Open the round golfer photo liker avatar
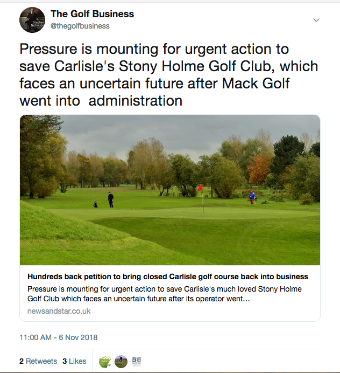Viewport: 340px width, 373px height. (121, 361)
